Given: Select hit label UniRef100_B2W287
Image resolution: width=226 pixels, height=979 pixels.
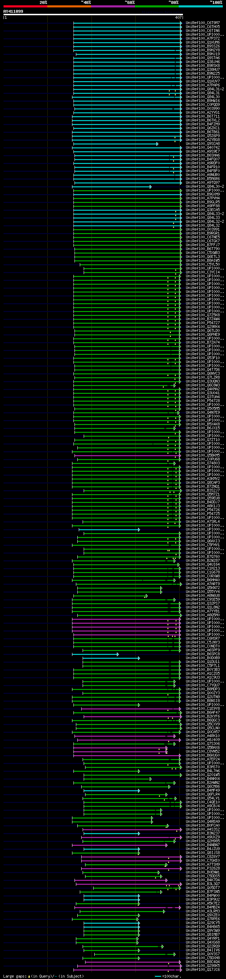Looking at the screenshot, I should coord(202,561).
